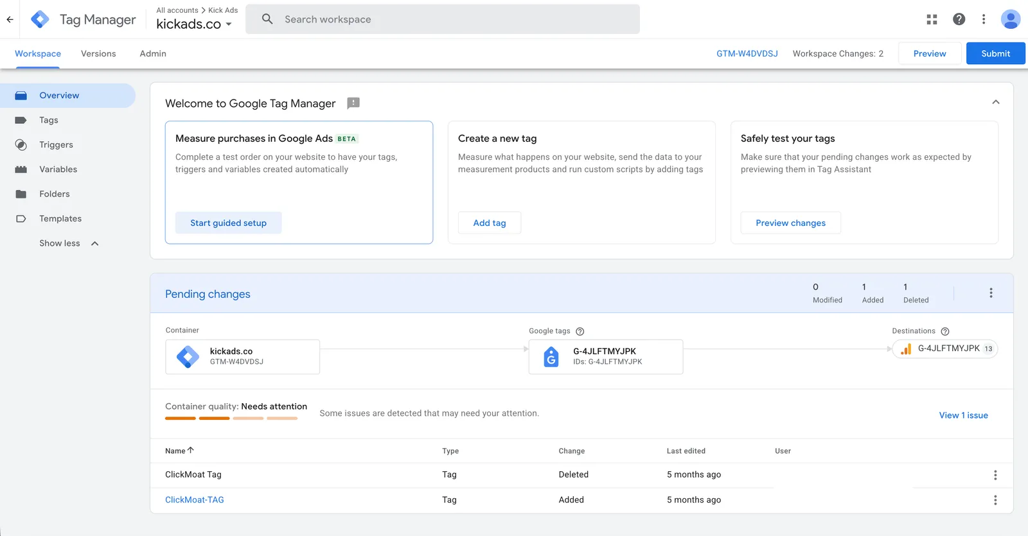Switch to the Admin tab
The width and height of the screenshot is (1028, 536).
click(x=153, y=54)
